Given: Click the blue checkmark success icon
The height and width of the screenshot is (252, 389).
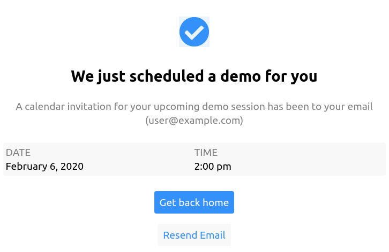Looking at the screenshot, I should pos(194,31).
